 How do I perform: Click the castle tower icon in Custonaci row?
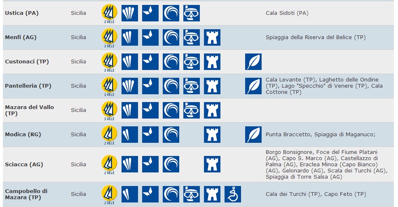[x=212, y=62]
